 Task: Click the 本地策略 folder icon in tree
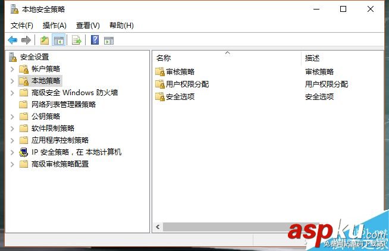(x=24, y=81)
